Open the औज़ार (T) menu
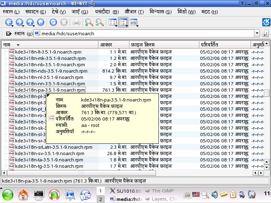 134,12
